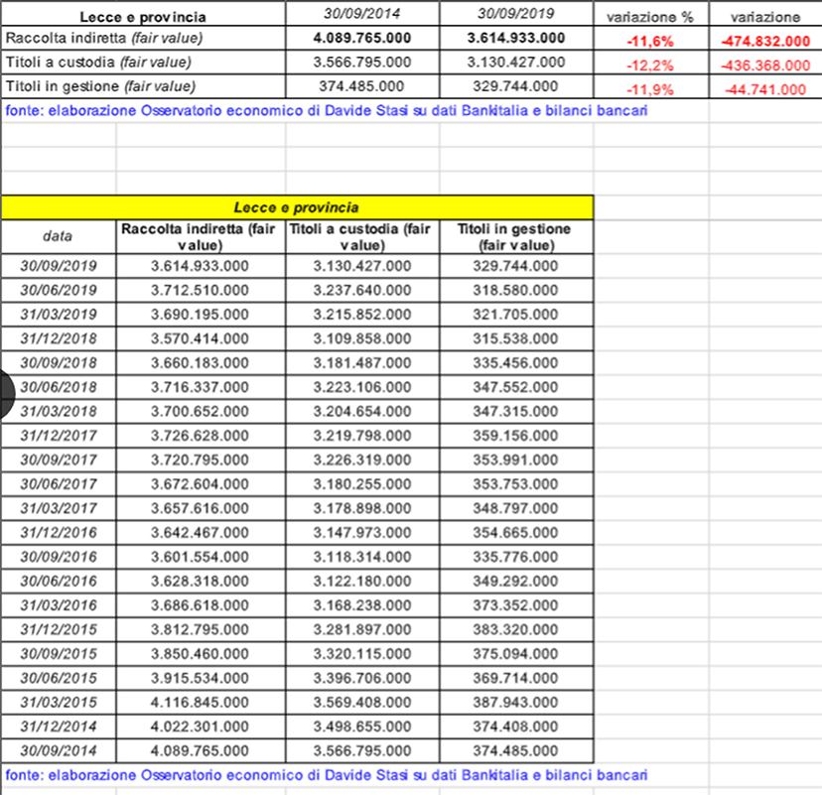Click the 'Titoli a custodia (fair value)' column header
This screenshot has height=795, width=822.
362,236
